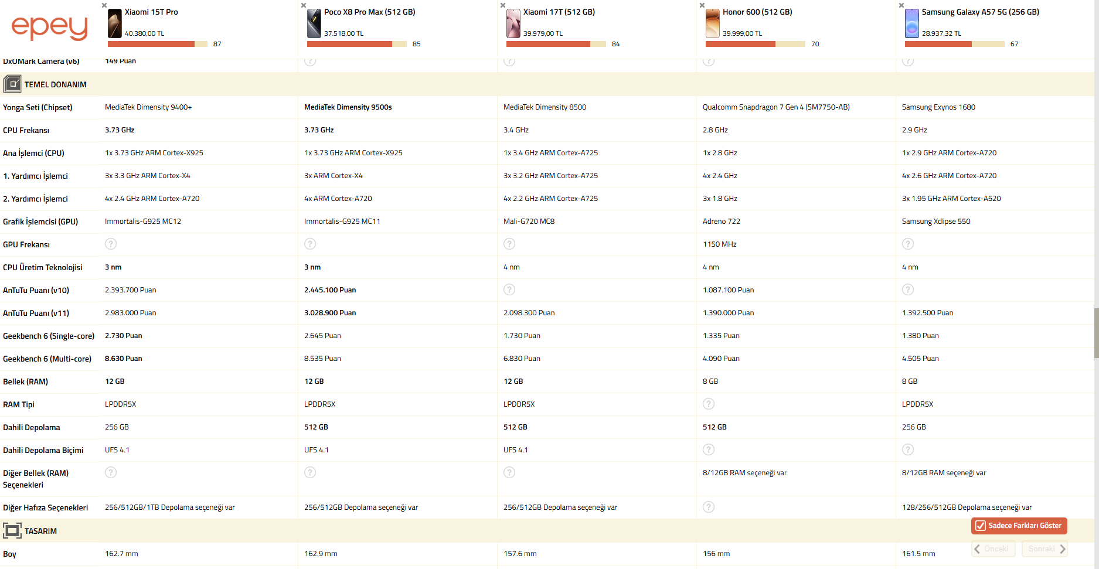Click the Mali-G720 MC8 cell

tap(529, 221)
